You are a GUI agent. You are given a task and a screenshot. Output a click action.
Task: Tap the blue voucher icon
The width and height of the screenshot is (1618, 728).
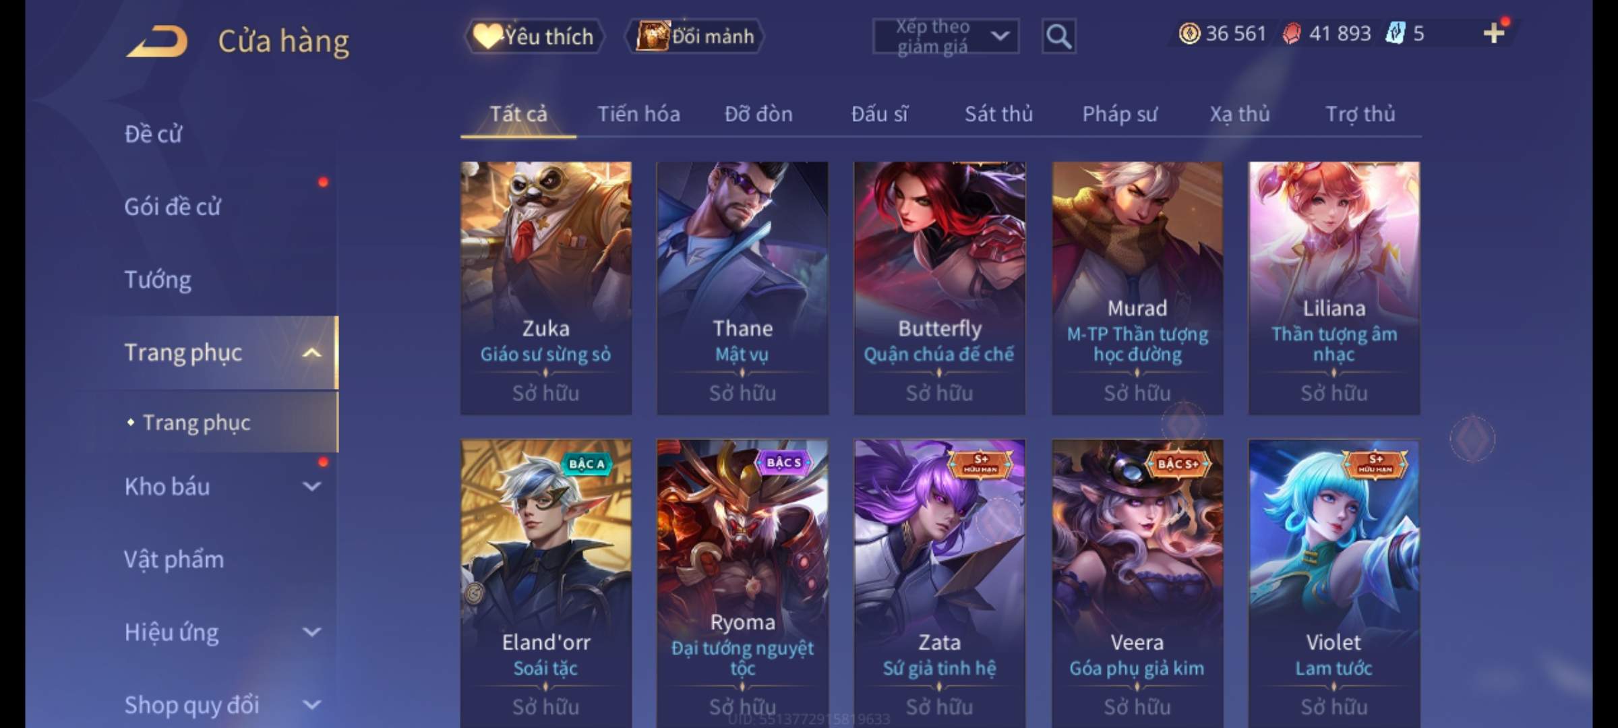point(1396,33)
